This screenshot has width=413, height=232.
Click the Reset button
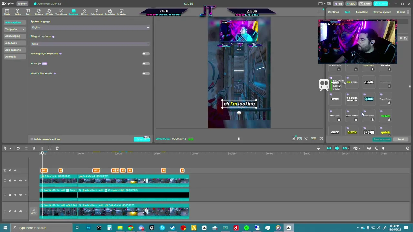[400, 139]
